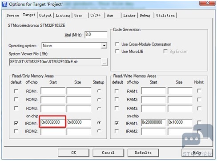
Task: Toggle RAM2 NoInit checkbox
Action: [x=199, y=100]
